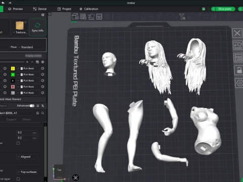Switch to the Device tab
Viewport: 243px width, 182px height.
click(40, 9)
